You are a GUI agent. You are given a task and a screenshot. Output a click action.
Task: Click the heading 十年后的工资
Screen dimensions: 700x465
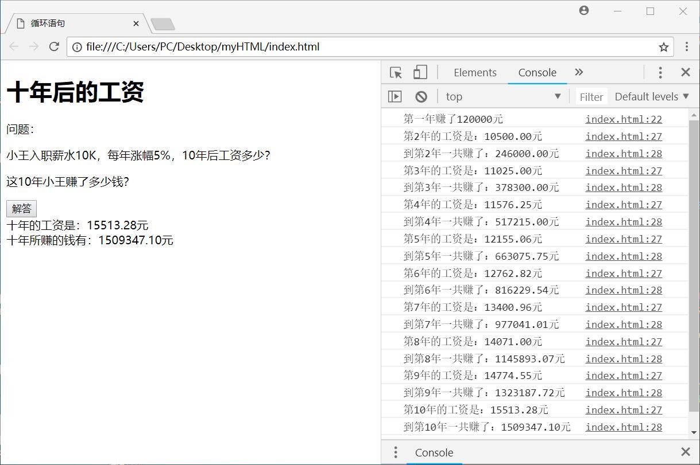tap(75, 92)
